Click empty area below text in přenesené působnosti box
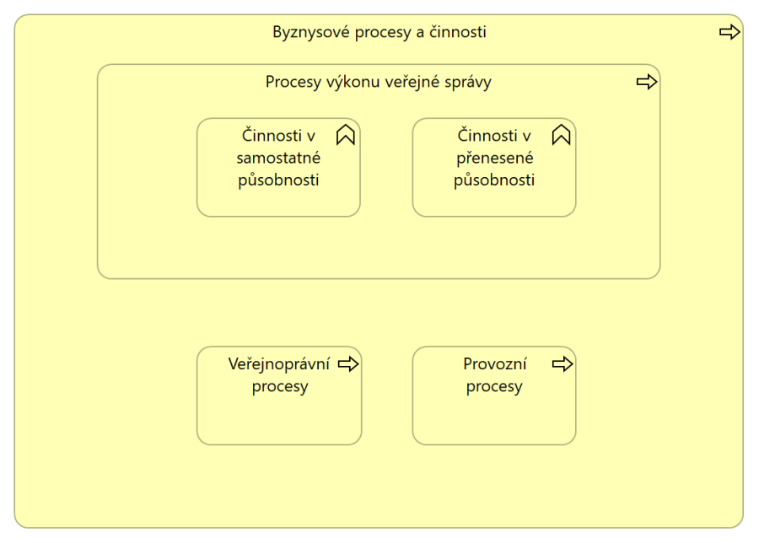Viewport: 759px width, 543px height. (494, 203)
